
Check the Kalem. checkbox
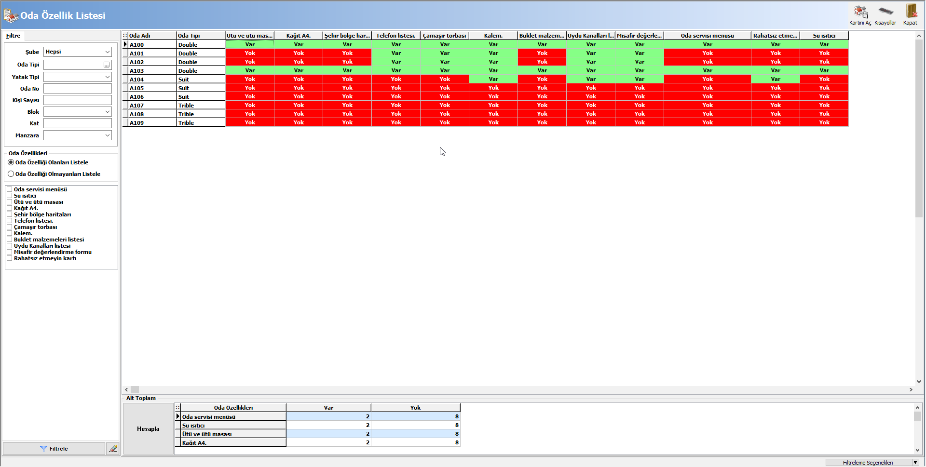pos(9,233)
